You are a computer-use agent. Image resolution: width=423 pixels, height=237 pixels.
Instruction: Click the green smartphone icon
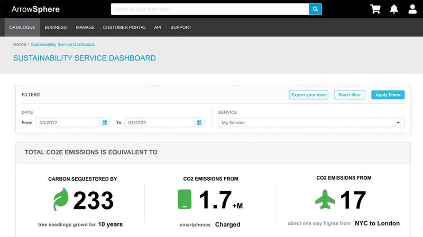[x=185, y=200]
